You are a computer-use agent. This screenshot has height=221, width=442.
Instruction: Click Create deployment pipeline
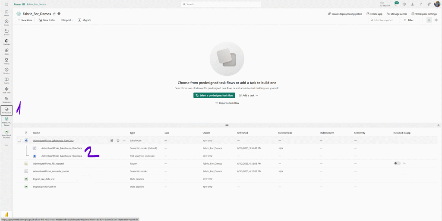[x=345, y=14]
